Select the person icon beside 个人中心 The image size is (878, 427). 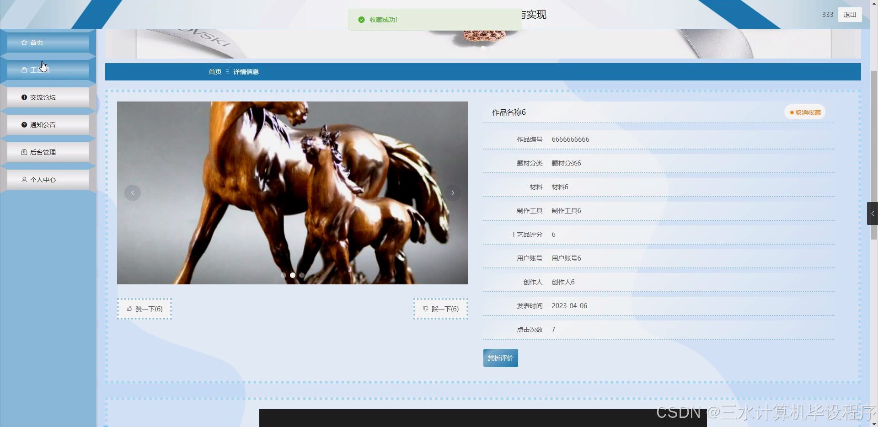click(24, 179)
